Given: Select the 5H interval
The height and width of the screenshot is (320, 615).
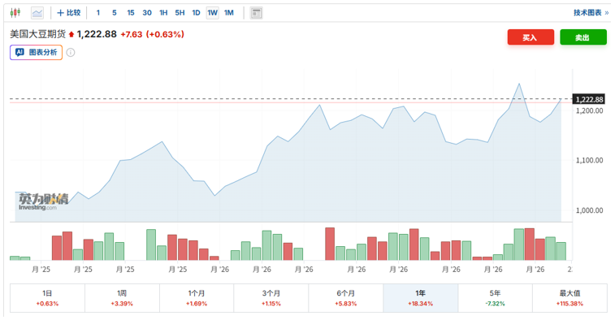Looking at the screenshot, I should click(180, 13).
